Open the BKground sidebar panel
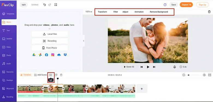 point(8,89)
